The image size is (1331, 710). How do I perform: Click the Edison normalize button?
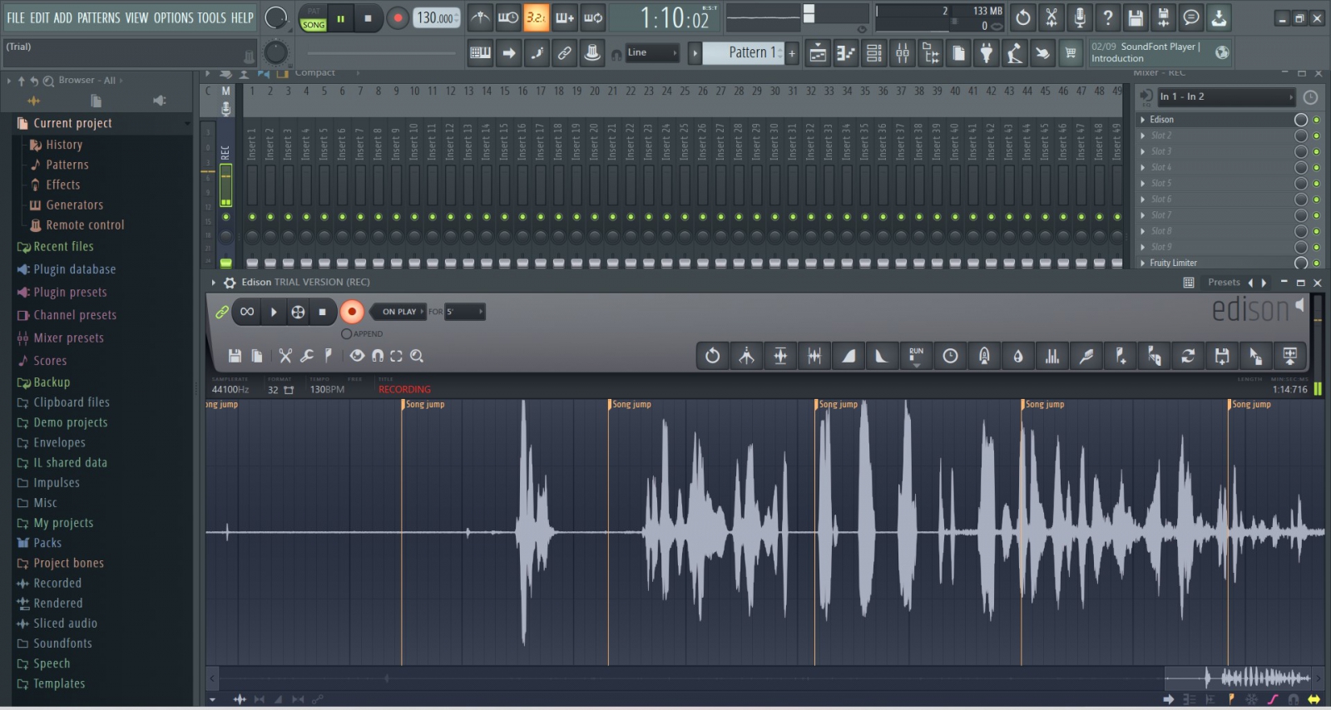(x=780, y=356)
